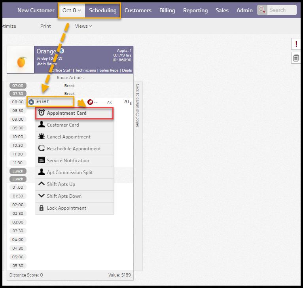Click the bug icon for Cancel Appointment
The image size is (303, 288).
point(42,137)
